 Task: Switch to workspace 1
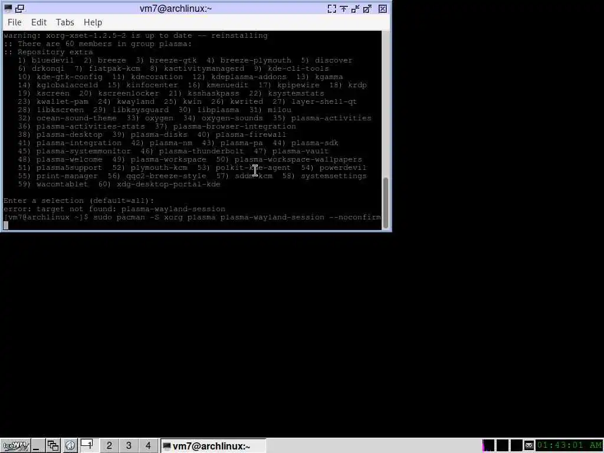(x=89, y=445)
